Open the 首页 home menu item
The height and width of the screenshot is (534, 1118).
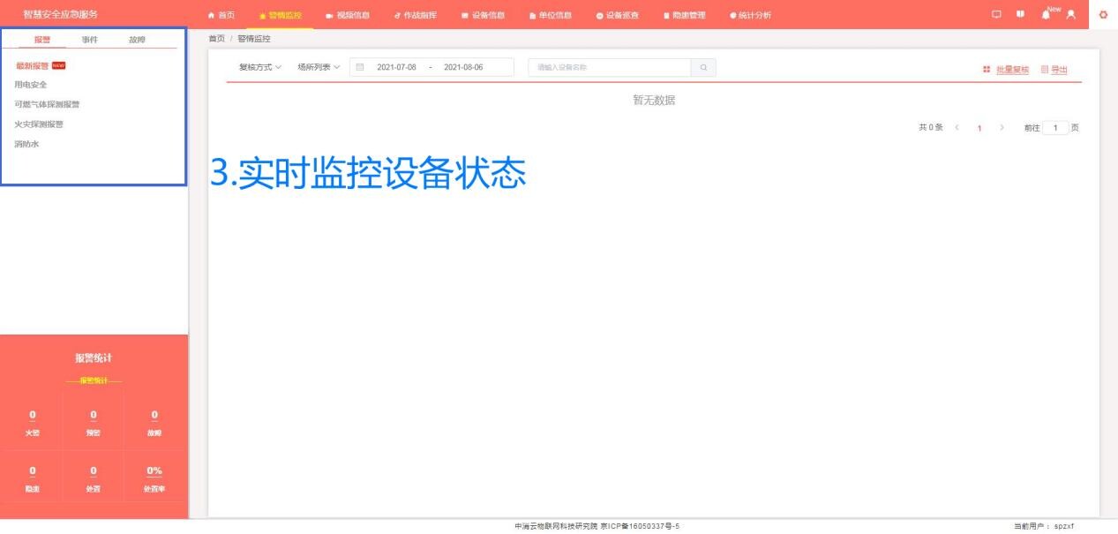tap(220, 15)
